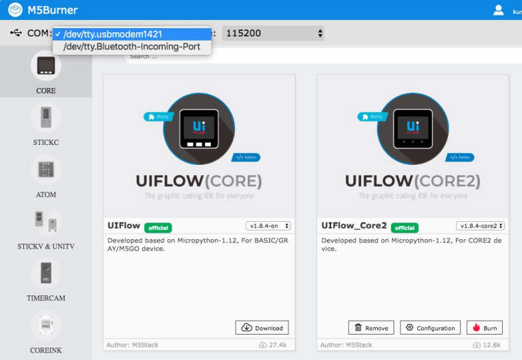The height and width of the screenshot is (360, 522).
Task: Click the Python tag on UIFLOW(CORE2) card
Action: point(459,157)
